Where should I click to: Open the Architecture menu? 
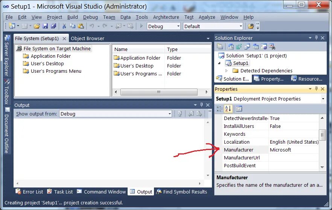tap(166, 17)
